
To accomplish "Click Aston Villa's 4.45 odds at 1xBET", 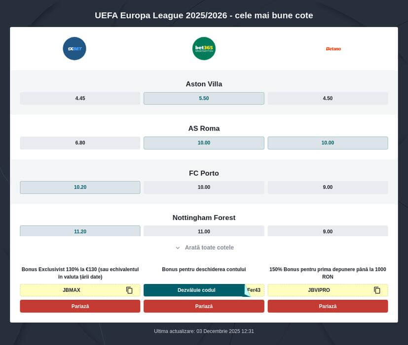I will 79,98.
